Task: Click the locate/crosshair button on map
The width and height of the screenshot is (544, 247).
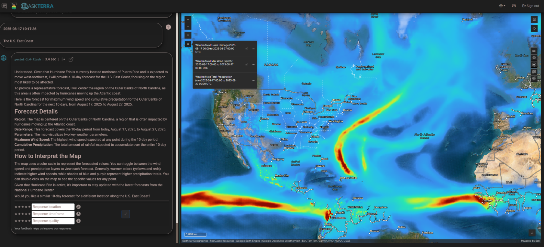Action: pos(534,29)
